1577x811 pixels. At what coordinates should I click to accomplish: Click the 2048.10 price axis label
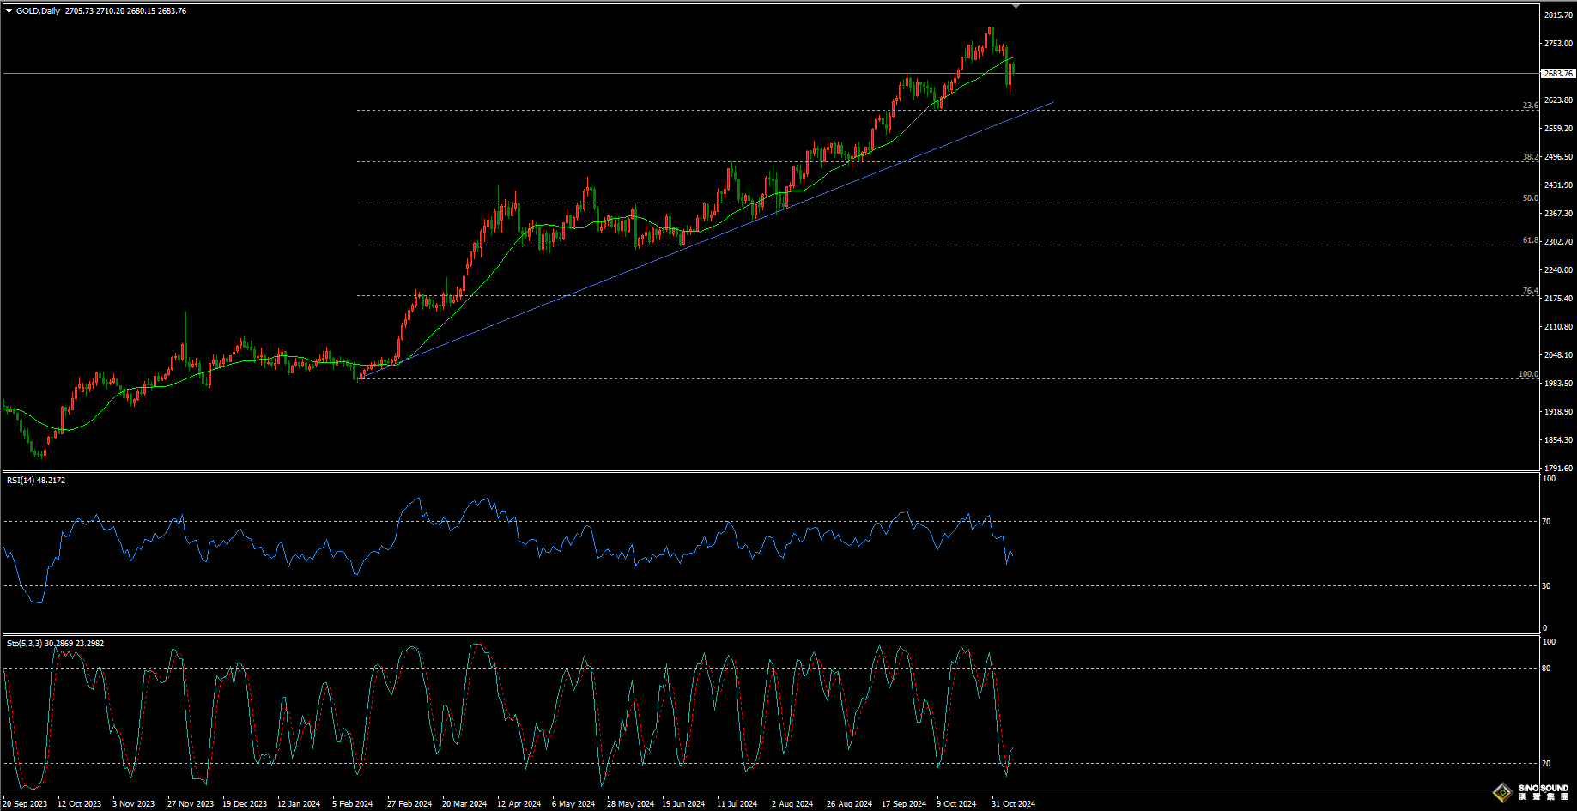coord(1558,355)
